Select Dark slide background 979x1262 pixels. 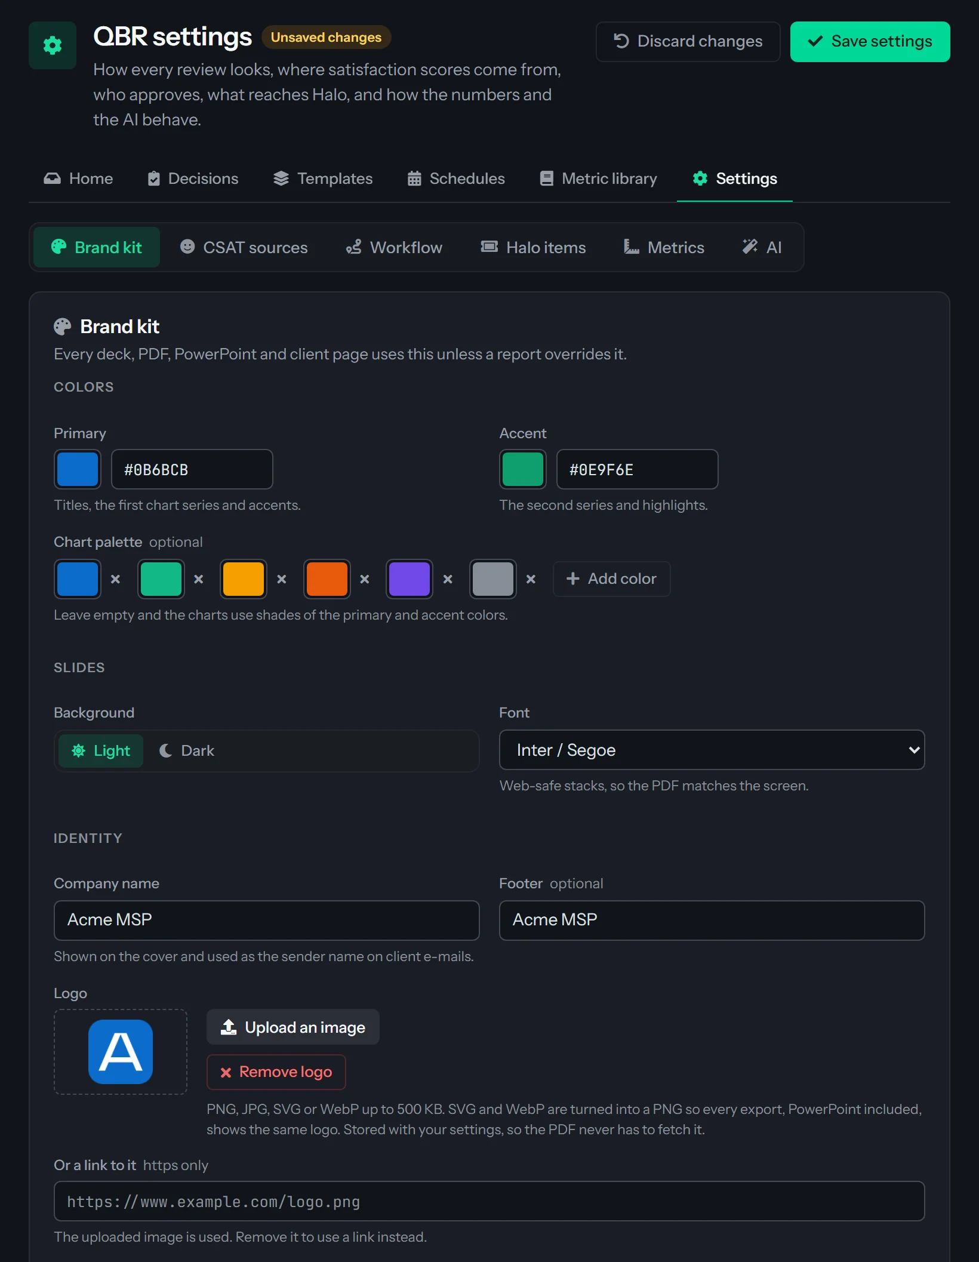tap(187, 751)
